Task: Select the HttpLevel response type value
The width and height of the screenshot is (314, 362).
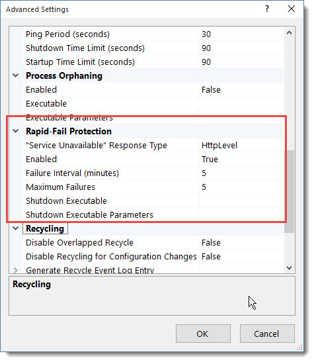Action: point(241,145)
